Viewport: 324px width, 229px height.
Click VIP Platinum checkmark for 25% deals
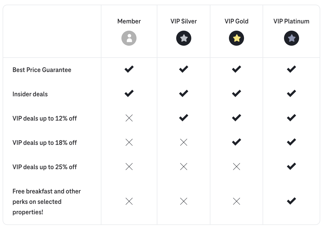tap(291, 167)
